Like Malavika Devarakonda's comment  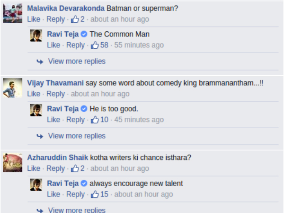pos(34,19)
